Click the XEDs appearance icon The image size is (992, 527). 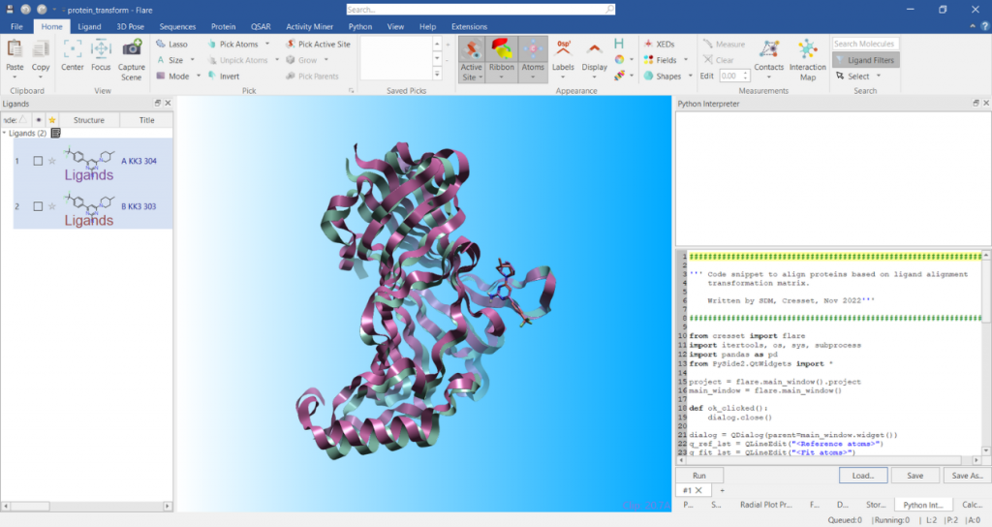pyautogui.click(x=659, y=45)
